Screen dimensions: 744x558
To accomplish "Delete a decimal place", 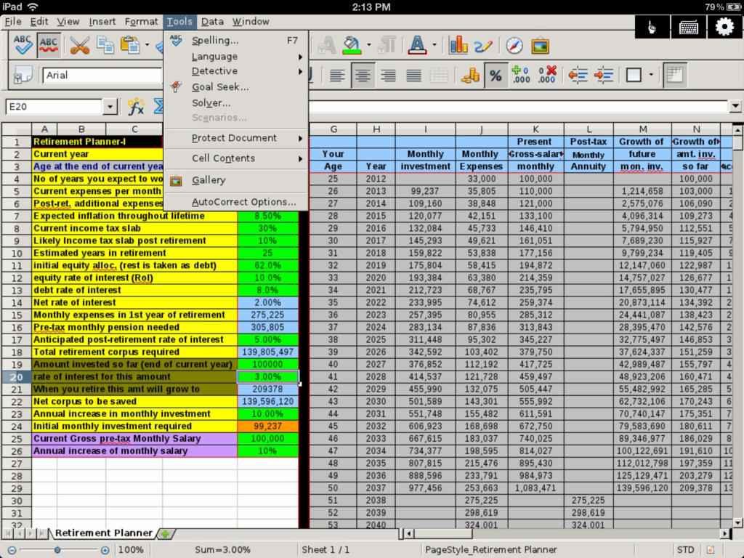I will click(x=547, y=73).
